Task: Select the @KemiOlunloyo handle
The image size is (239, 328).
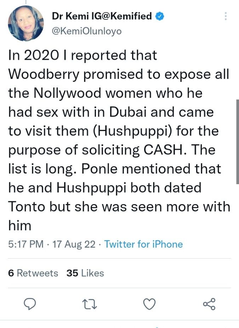Action: tap(86, 31)
